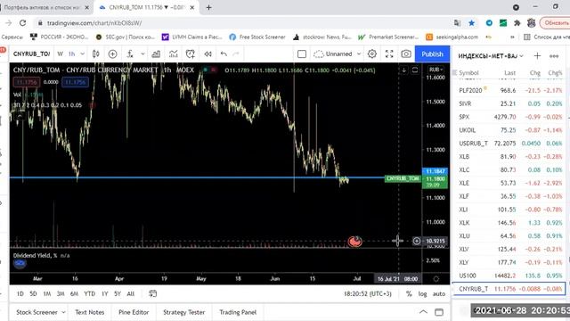The width and height of the screenshot is (570, 321).
Task: Collapse the bottom panel with the chevron
Action: [423, 312]
